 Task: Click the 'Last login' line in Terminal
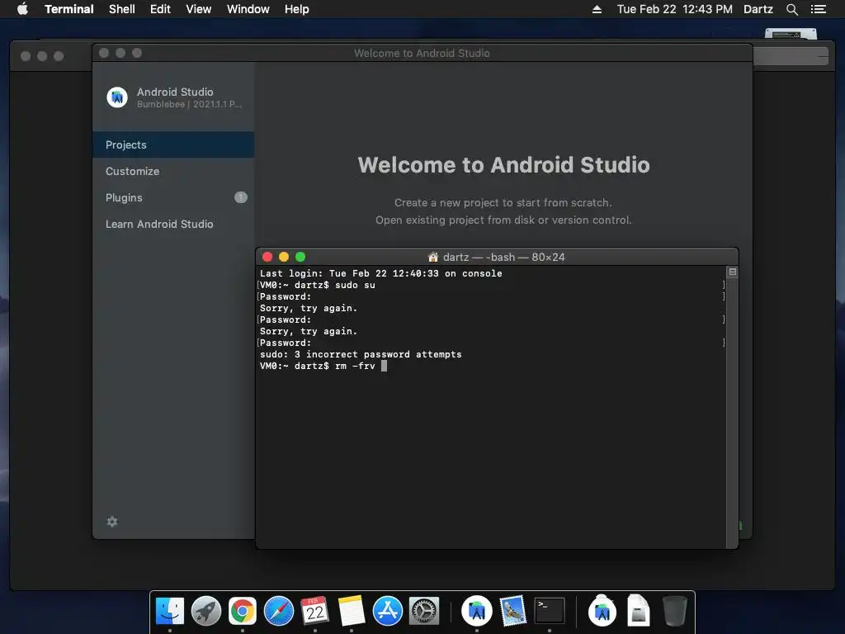point(381,273)
